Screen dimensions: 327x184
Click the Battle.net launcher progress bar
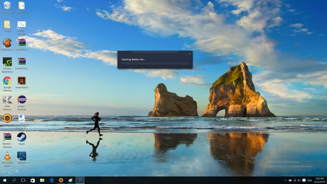(155, 63)
